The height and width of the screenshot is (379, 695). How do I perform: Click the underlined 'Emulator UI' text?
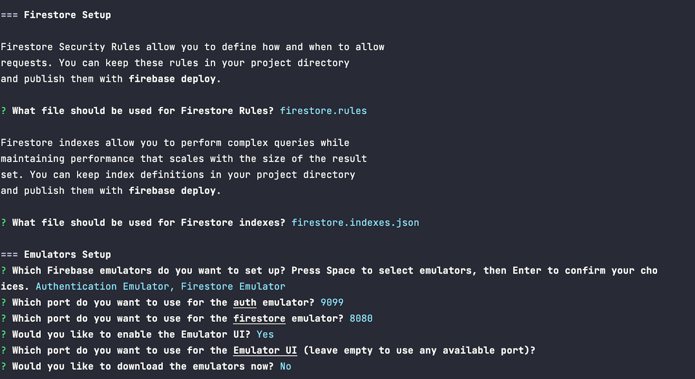pos(265,350)
